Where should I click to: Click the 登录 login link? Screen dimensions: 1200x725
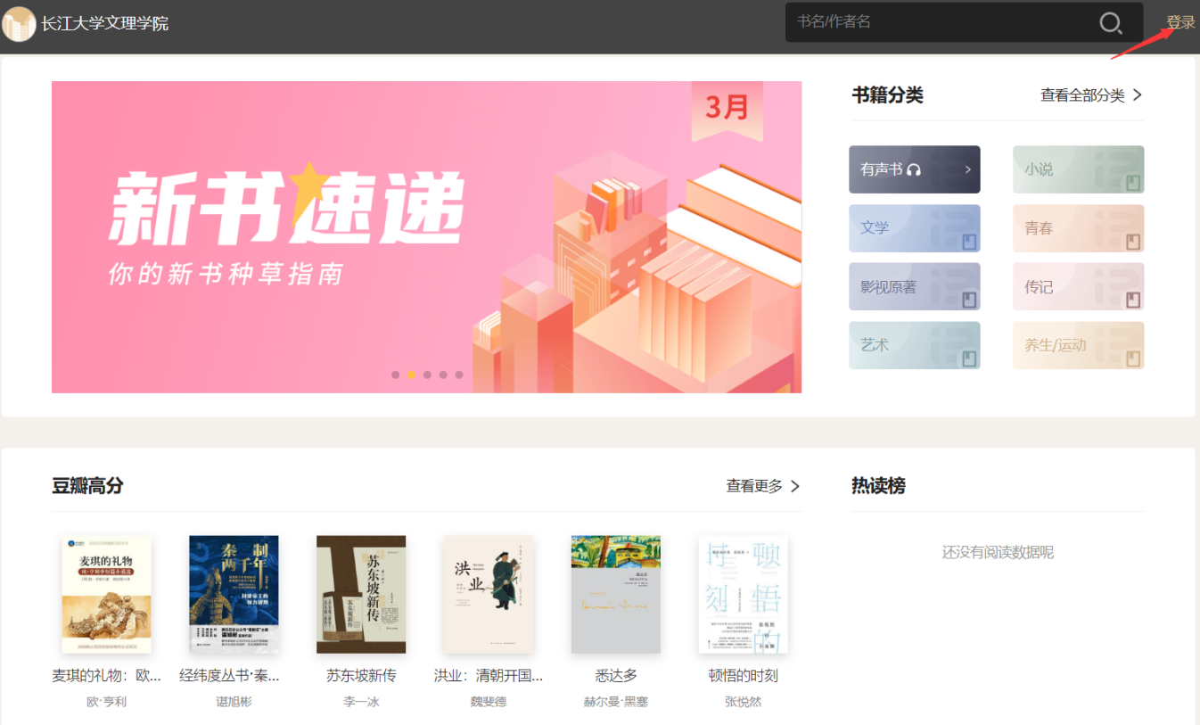pyautogui.click(x=1180, y=22)
